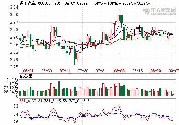Click the 07-20 date label
This screenshot has width=179, height=125.
(83, 71)
